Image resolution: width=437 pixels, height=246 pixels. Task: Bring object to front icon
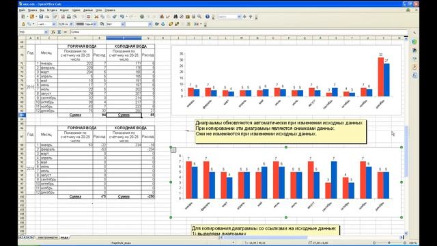click(171, 24)
